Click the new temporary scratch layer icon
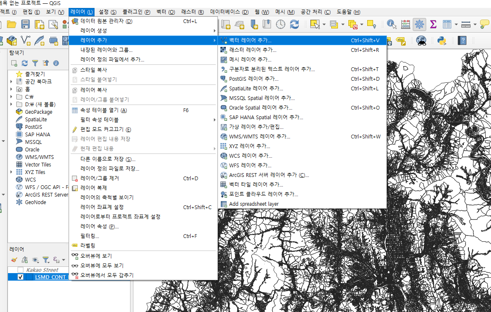491x312 pixels. pos(54,41)
